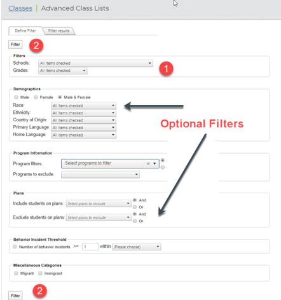Image resolution: width=281 pixels, height=300 pixels.
Task: Open the Schools dropdown
Action: (x=95, y=64)
